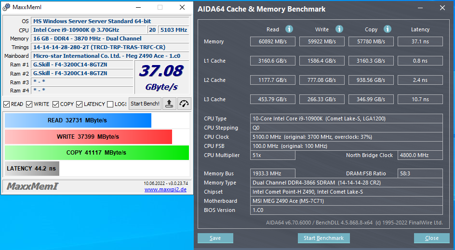Screen dimensions: 455x250
Task: Select the Timings 14-14-14-28-280-2T field
Action: pos(110,47)
